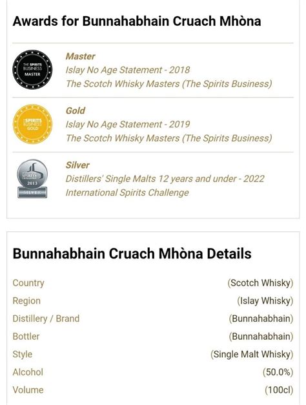
Task: Follow the Single Malt Whisky style link
Action: (252, 354)
